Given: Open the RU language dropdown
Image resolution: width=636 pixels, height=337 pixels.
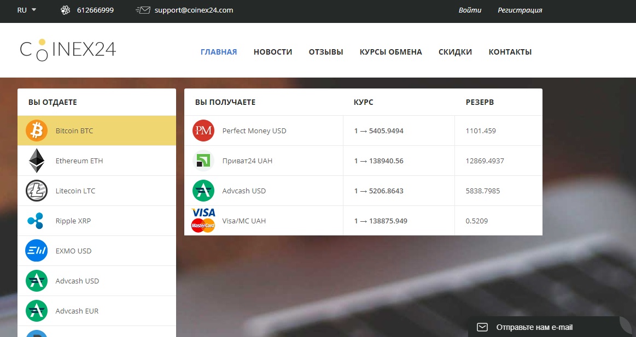Looking at the screenshot, I should click(26, 10).
